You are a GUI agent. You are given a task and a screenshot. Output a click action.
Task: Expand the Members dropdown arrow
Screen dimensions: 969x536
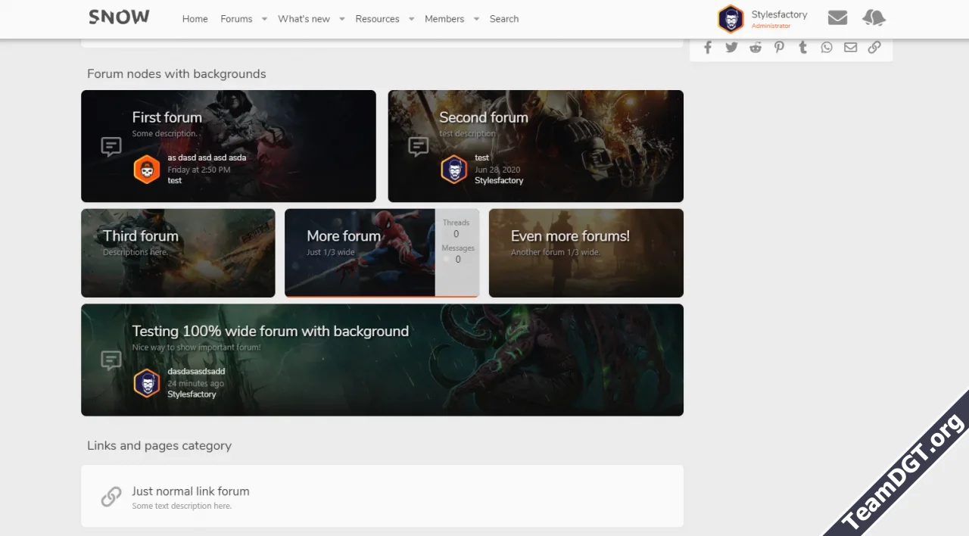pos(476,19)
